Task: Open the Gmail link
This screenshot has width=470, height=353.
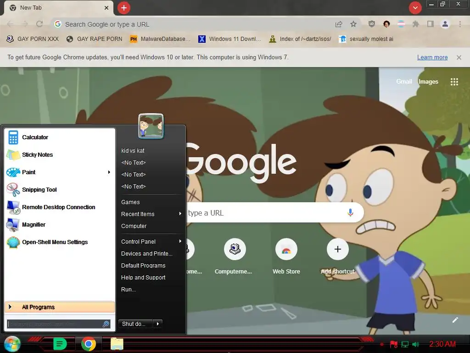Action: [x=404, y=82]
